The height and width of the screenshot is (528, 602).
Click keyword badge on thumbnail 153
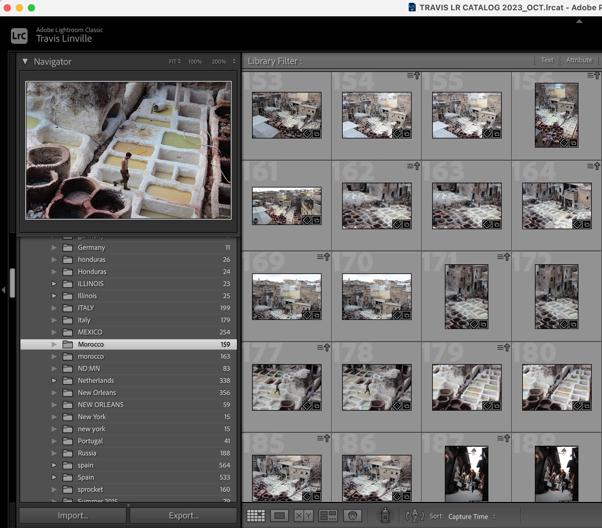(307, 134)
